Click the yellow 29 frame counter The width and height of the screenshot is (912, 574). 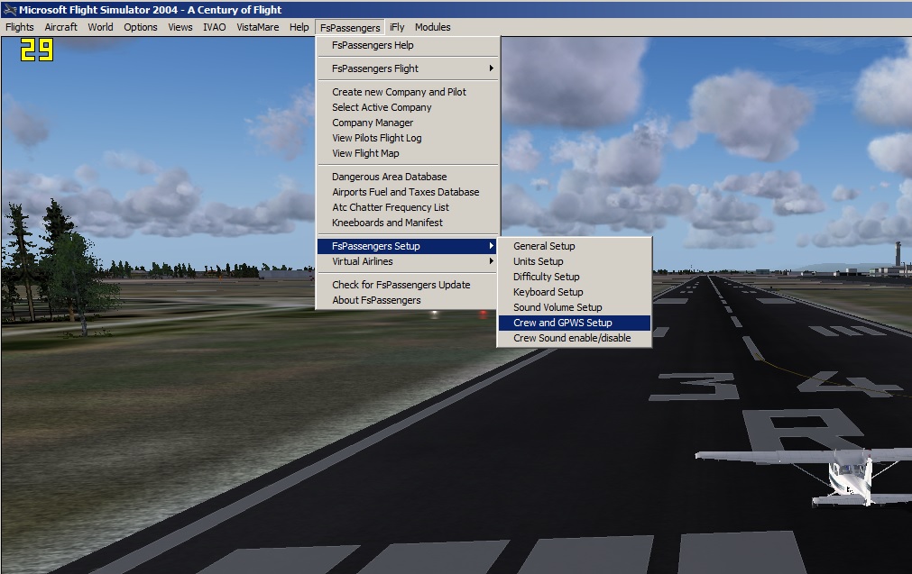[37, 50]
